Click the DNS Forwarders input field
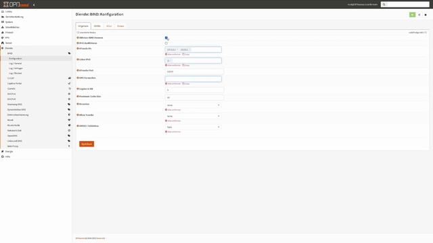 193,79
